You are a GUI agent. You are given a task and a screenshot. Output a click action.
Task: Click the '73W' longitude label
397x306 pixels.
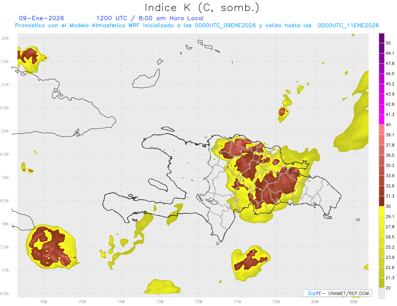point(160,302)
